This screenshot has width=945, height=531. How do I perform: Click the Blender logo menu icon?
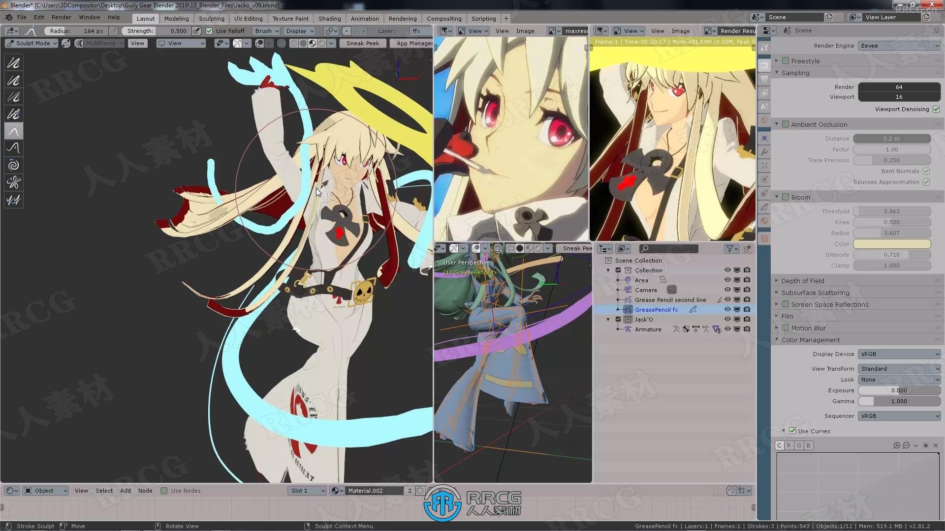click(x=8, y=17)
